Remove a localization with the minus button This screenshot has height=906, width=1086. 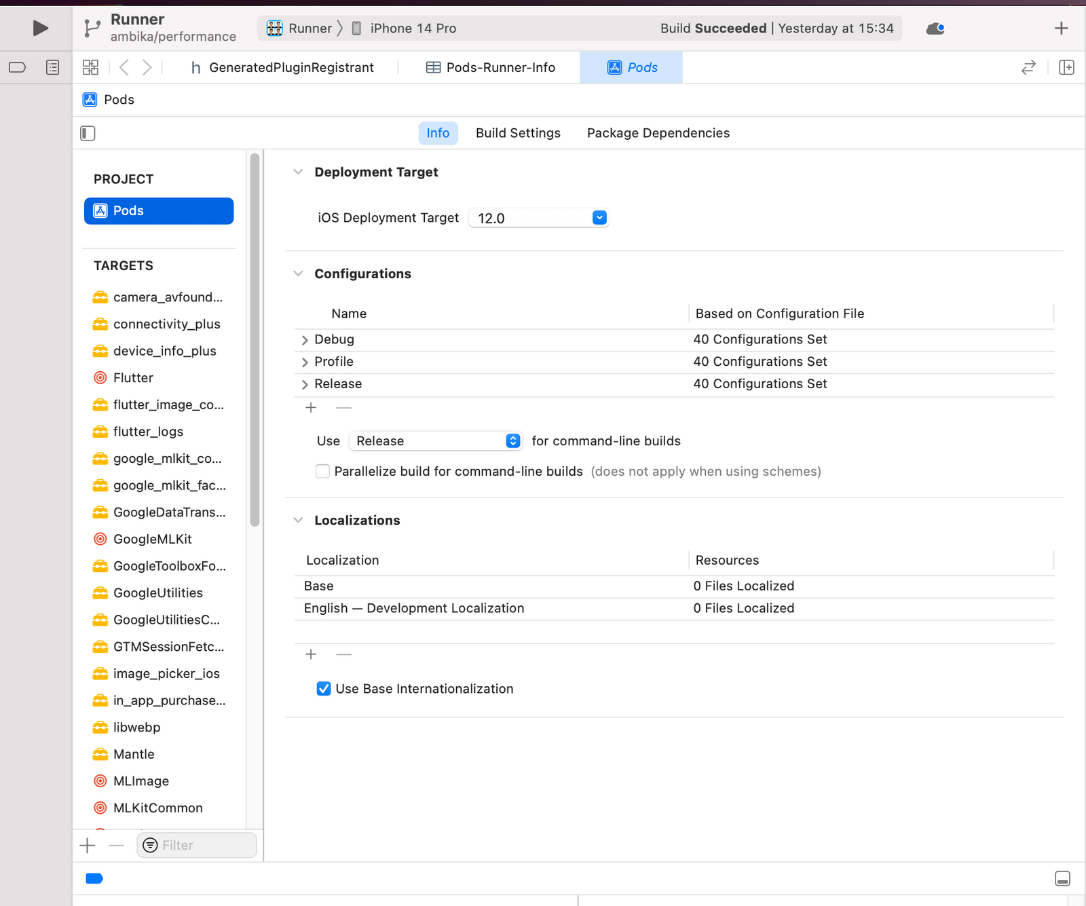click(x=343, y=654)
